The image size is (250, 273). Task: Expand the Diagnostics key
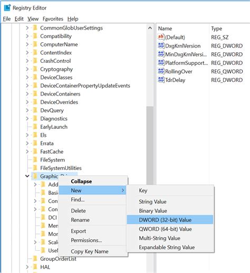coord(27,118)
